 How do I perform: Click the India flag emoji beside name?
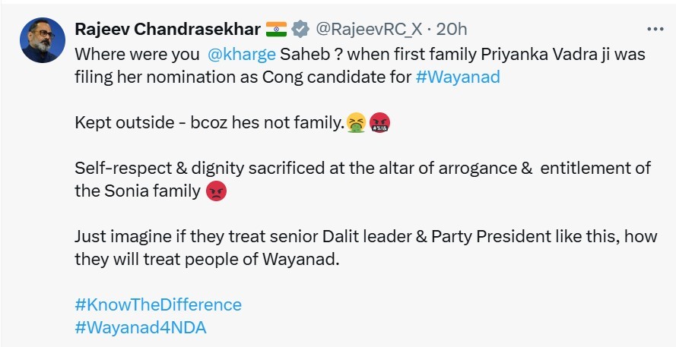275,29
